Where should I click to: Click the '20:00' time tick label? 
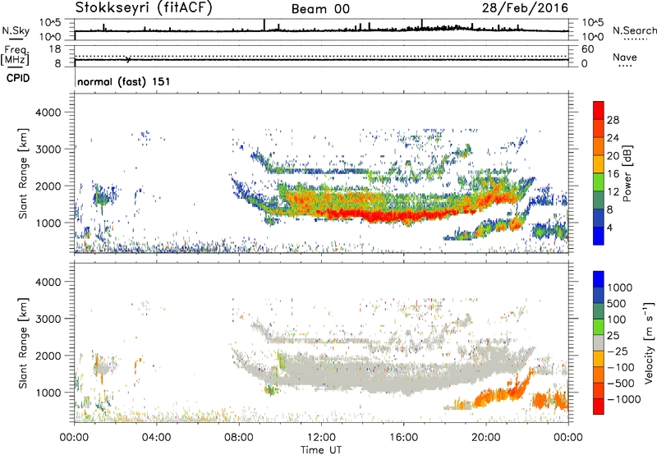coord(486,438)
